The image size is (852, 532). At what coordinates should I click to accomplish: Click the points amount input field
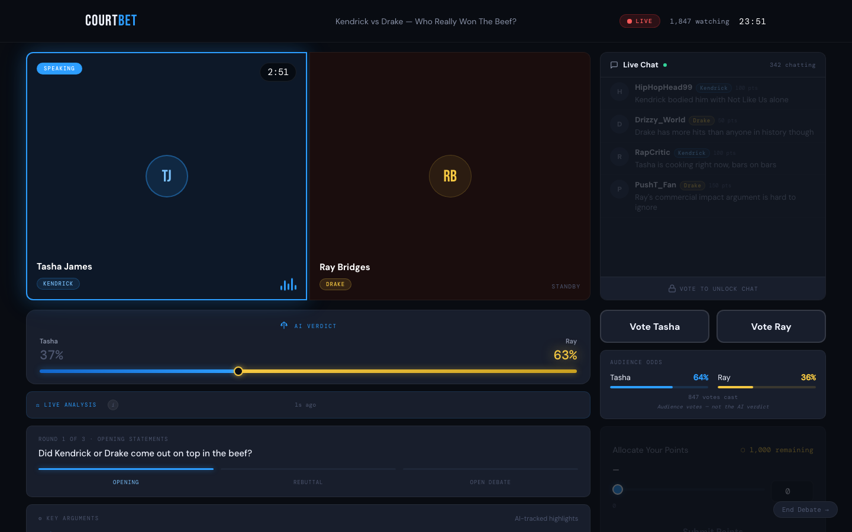click(x=792, y=491)
